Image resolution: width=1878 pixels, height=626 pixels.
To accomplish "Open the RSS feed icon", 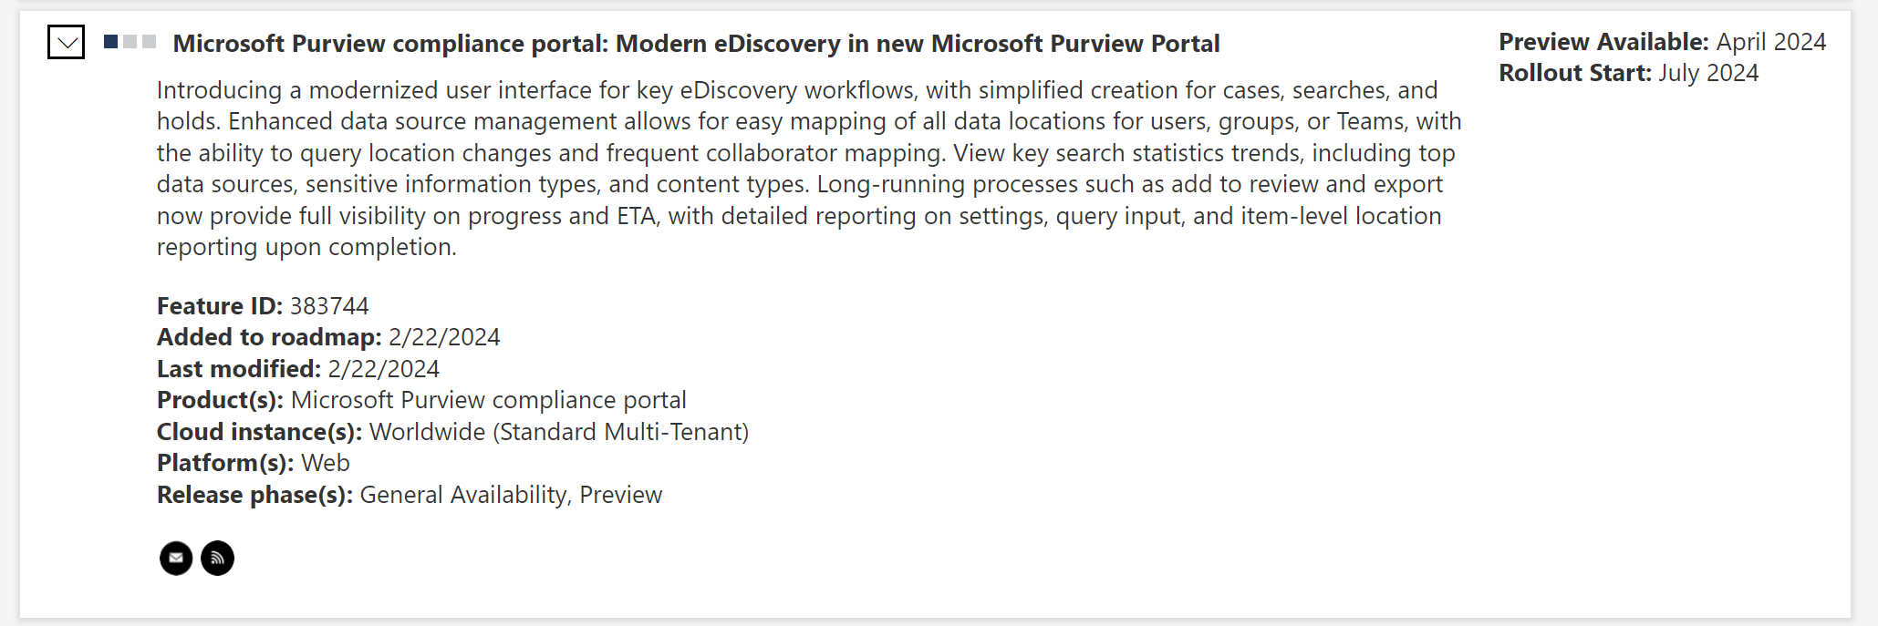I will (217, 558).
